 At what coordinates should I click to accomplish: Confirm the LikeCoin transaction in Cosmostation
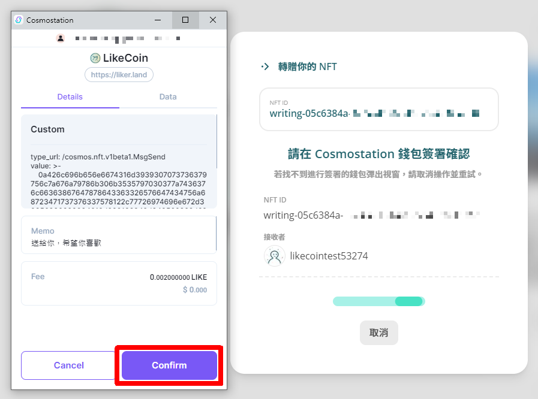[169, 365]
